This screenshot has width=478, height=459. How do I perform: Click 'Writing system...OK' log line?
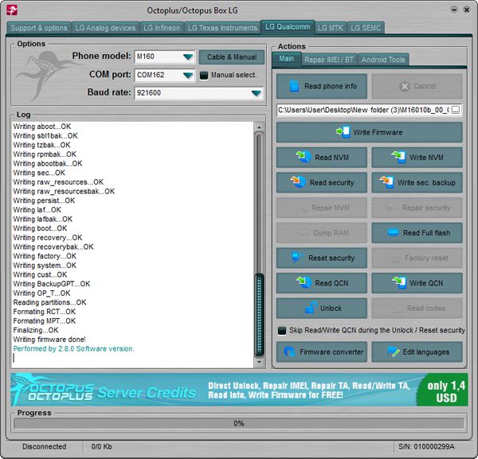(45, 266)
